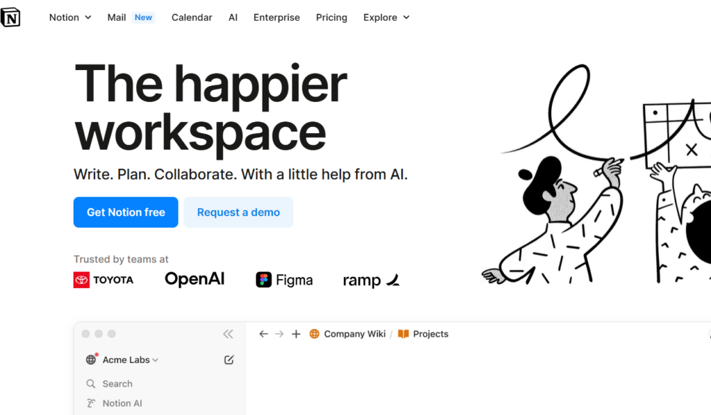Open the Company Wiki breadcrumb
Screen dimensions: 711x415
(x=354, y=334)
